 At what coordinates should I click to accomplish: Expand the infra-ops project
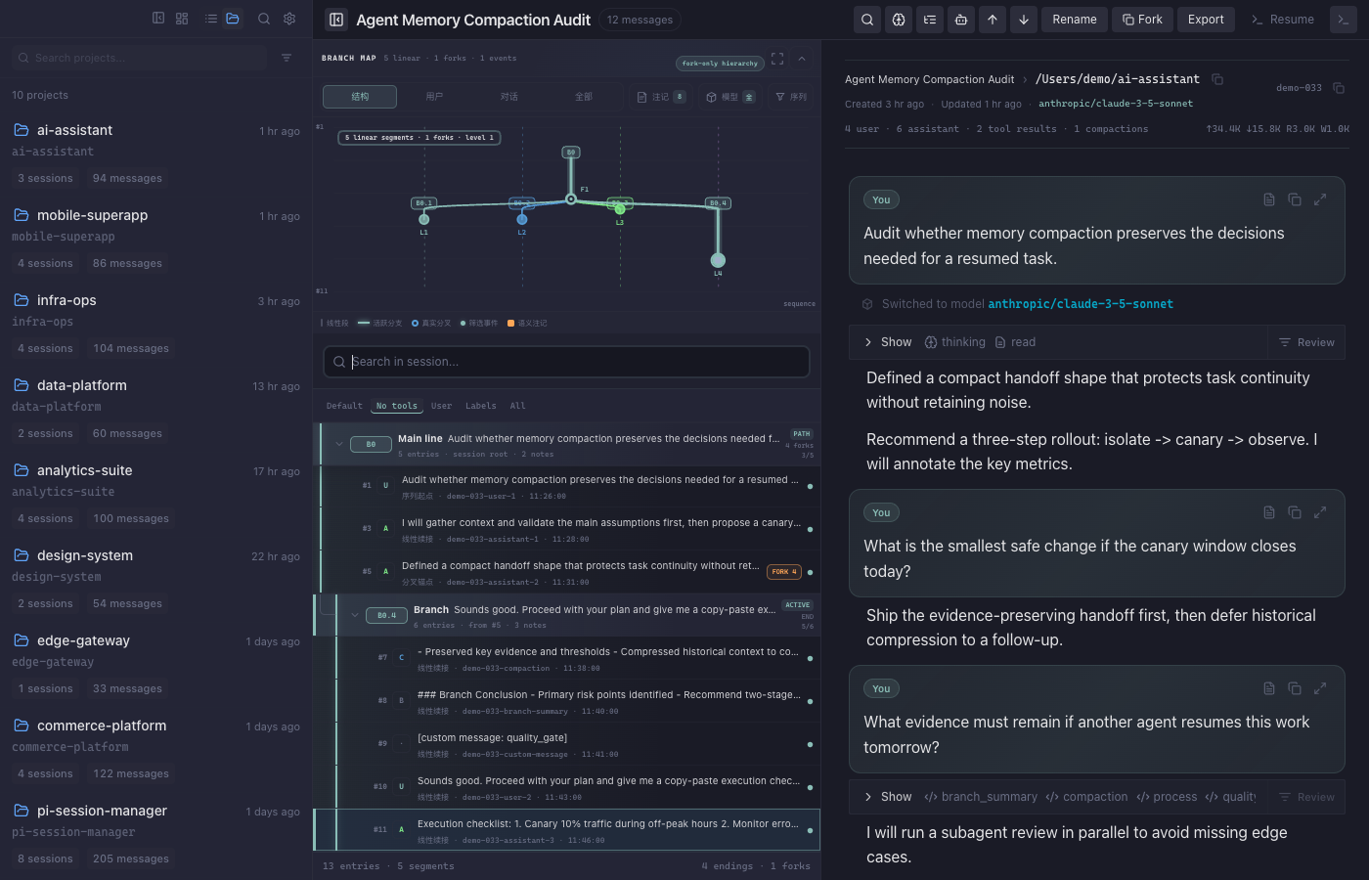click(x=156, y=325)
